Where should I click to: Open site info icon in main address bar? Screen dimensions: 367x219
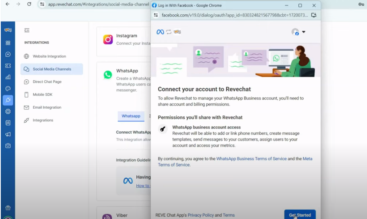click(x=42, y=4)
